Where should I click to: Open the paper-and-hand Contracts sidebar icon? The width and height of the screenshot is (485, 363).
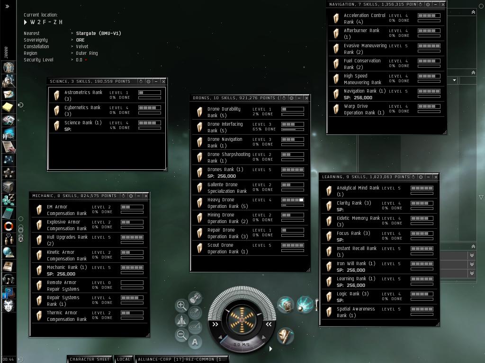[9, 147]
